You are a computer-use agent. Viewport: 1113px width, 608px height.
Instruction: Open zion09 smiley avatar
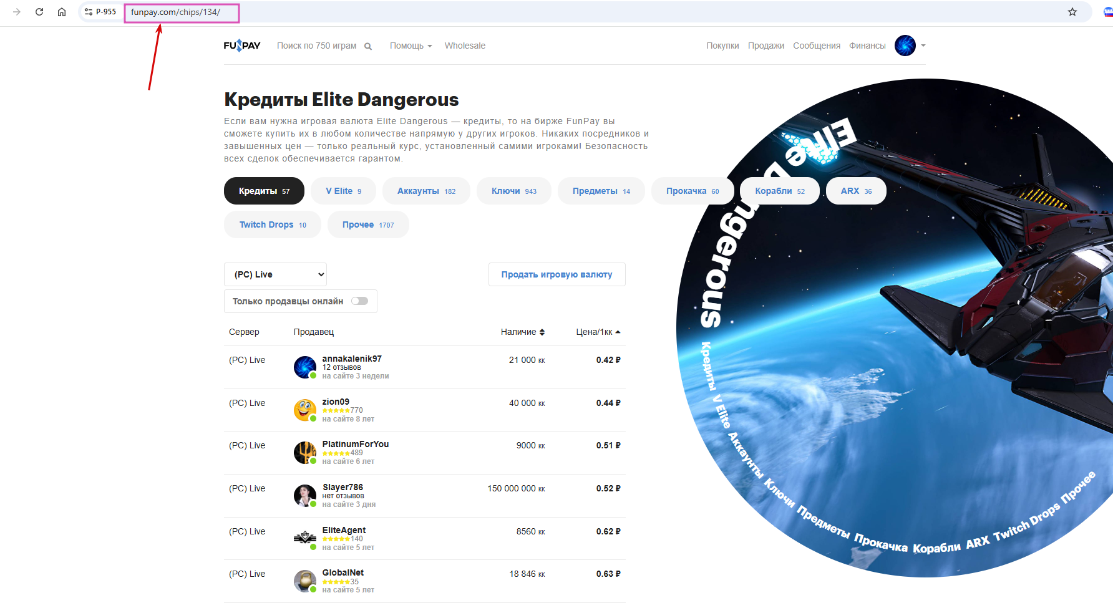(x=305, y=410)
